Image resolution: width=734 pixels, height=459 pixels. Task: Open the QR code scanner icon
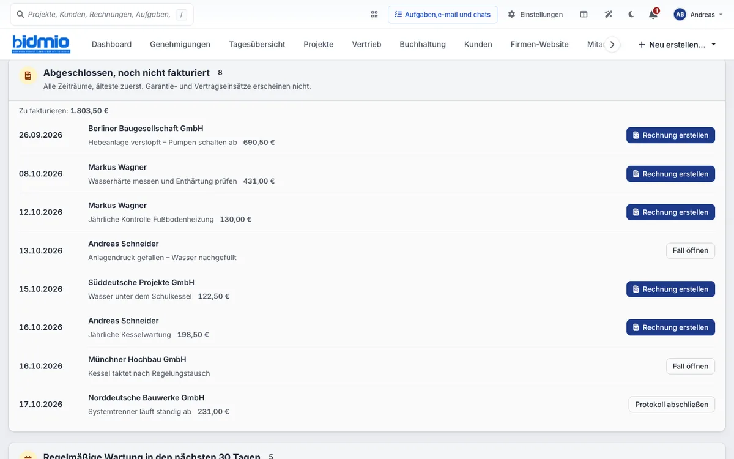374,14
